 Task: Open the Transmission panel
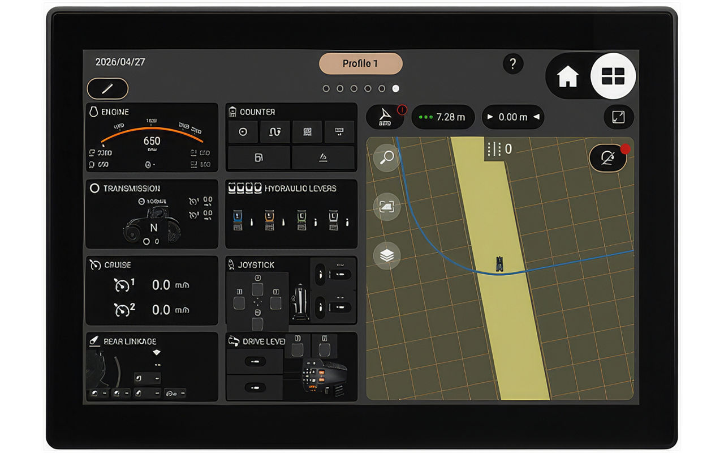click(x=152, y=214)
